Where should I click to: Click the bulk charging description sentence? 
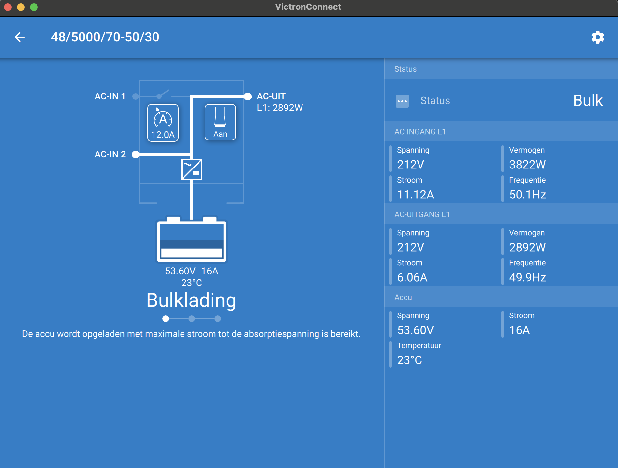[x=191, y=334]
